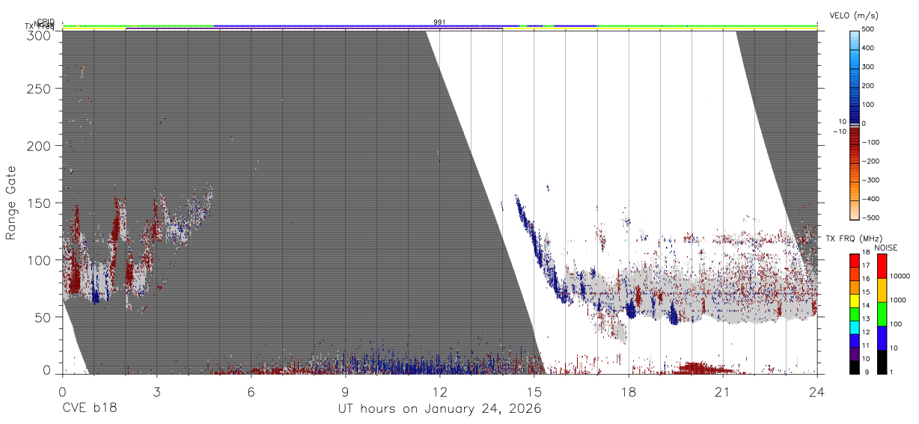Click 'UT hours on January 24, 2026' label
Viewport: 919px width, 424px height.
(439, 409)
